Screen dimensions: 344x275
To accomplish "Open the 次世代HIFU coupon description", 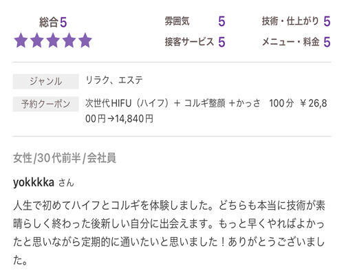I will click(206, 111).
